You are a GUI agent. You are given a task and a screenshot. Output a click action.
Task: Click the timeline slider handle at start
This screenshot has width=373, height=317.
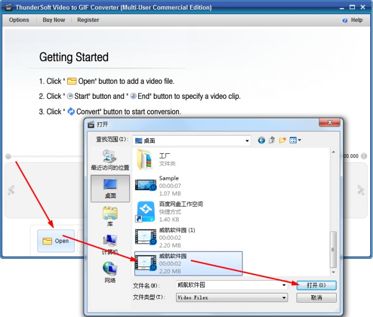(x=8, y=156)
